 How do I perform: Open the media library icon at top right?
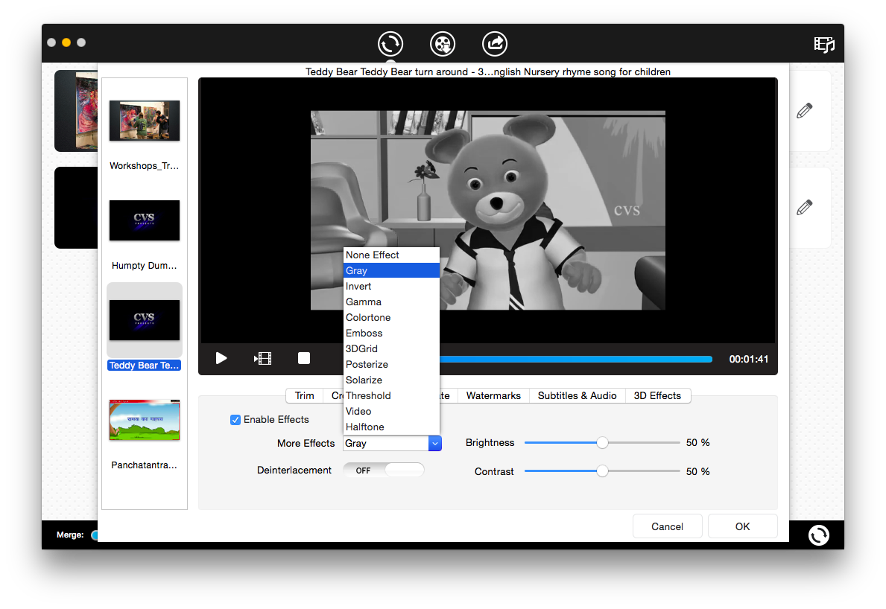(x=824, y=44)
